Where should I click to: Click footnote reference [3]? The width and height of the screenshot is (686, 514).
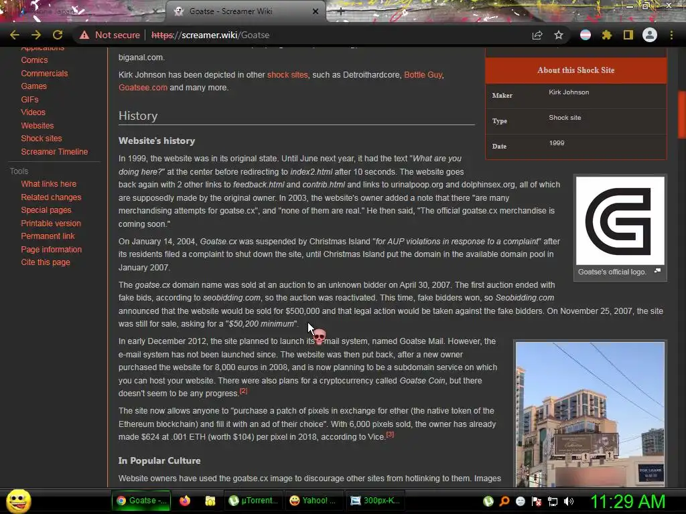tap(391, 434)
